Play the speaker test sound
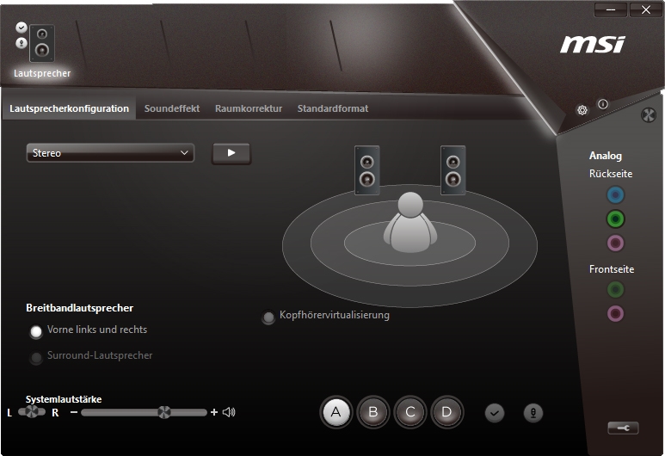This screenshot has height=456, width=665. click(231, 152)
